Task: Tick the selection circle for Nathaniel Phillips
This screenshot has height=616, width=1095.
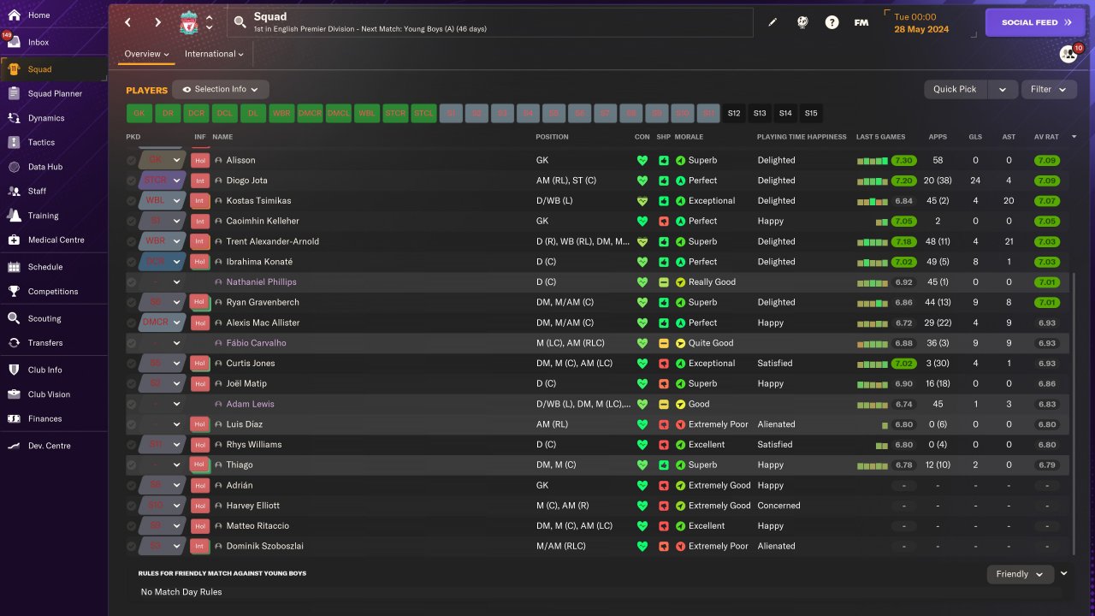Action: click(x=132, y=282)
